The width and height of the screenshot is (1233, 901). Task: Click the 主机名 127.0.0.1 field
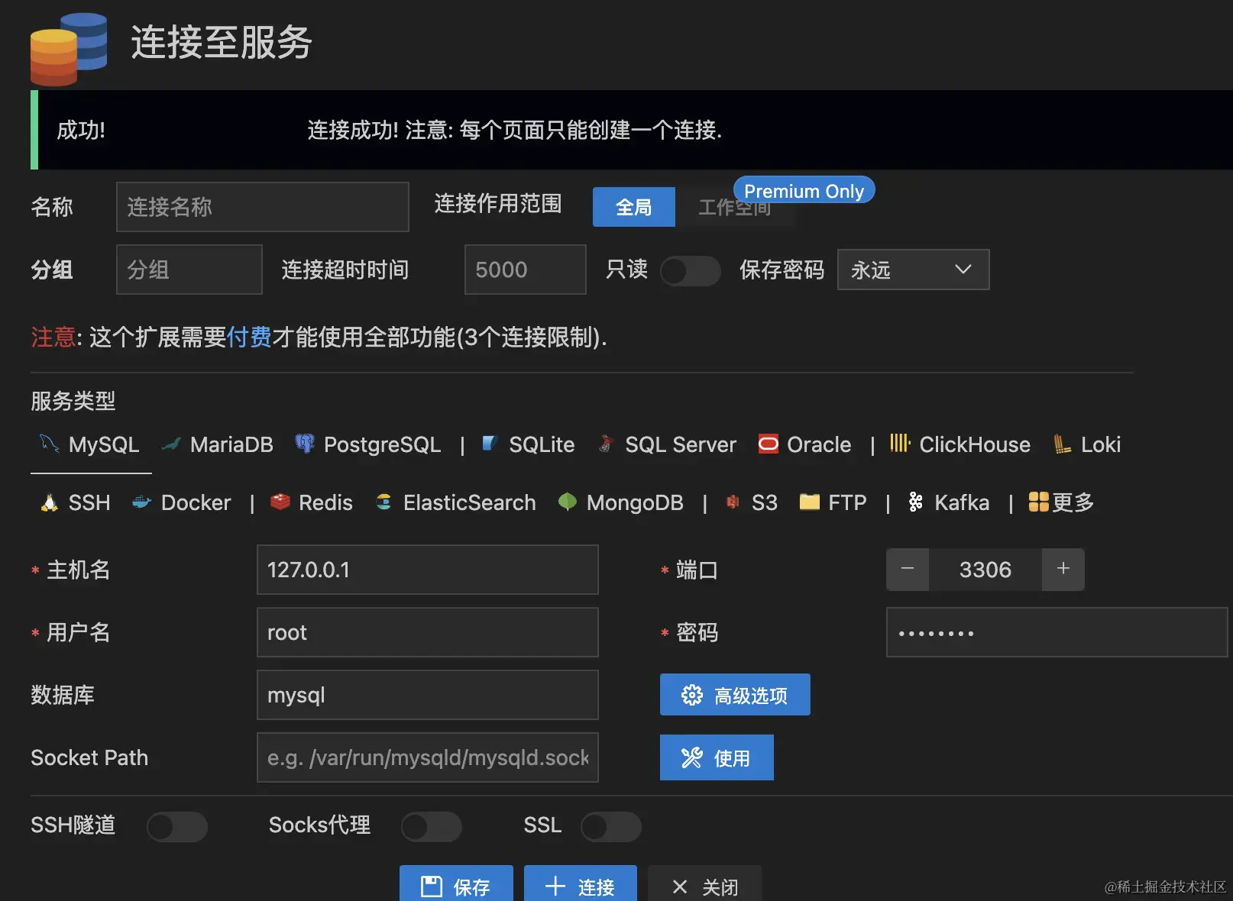(x=428, y=570)
